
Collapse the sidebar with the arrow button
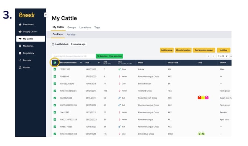(46, 15)
